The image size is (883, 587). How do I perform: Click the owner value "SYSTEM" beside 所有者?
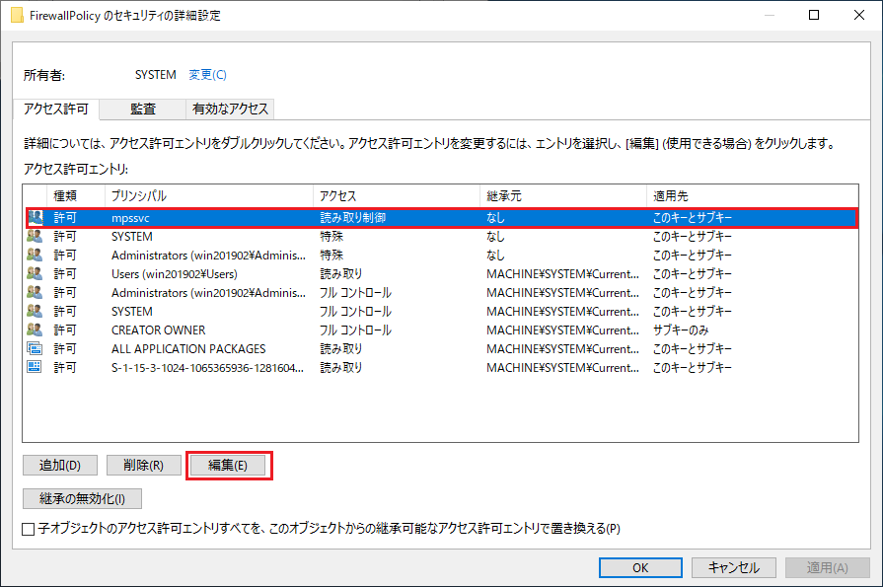[x=156, y=75]
